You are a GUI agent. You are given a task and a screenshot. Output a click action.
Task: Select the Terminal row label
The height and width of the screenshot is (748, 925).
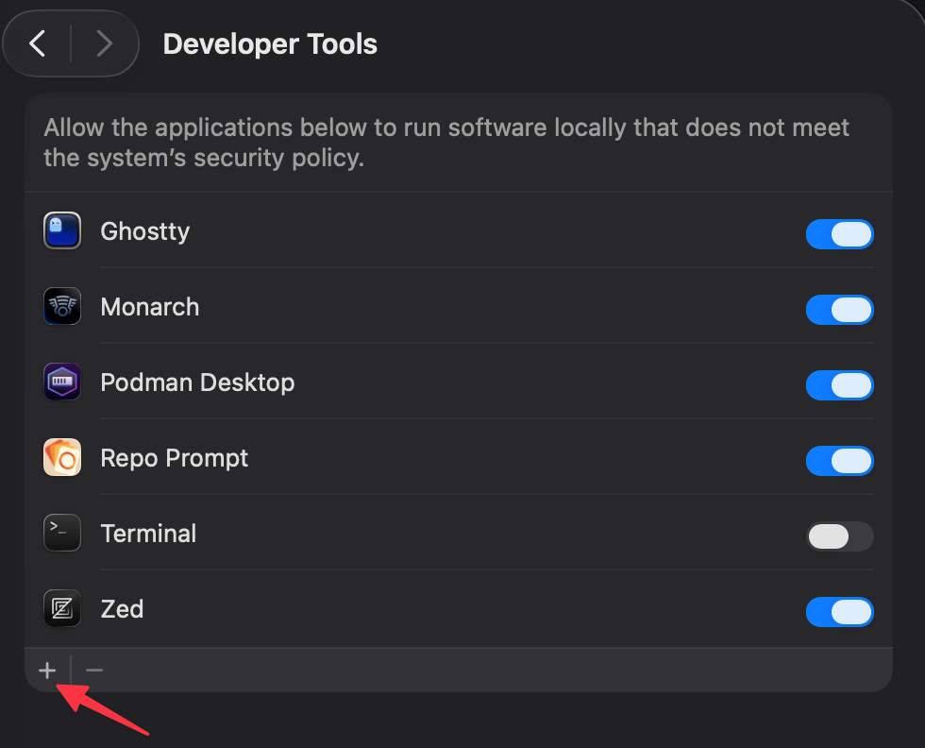148,534
